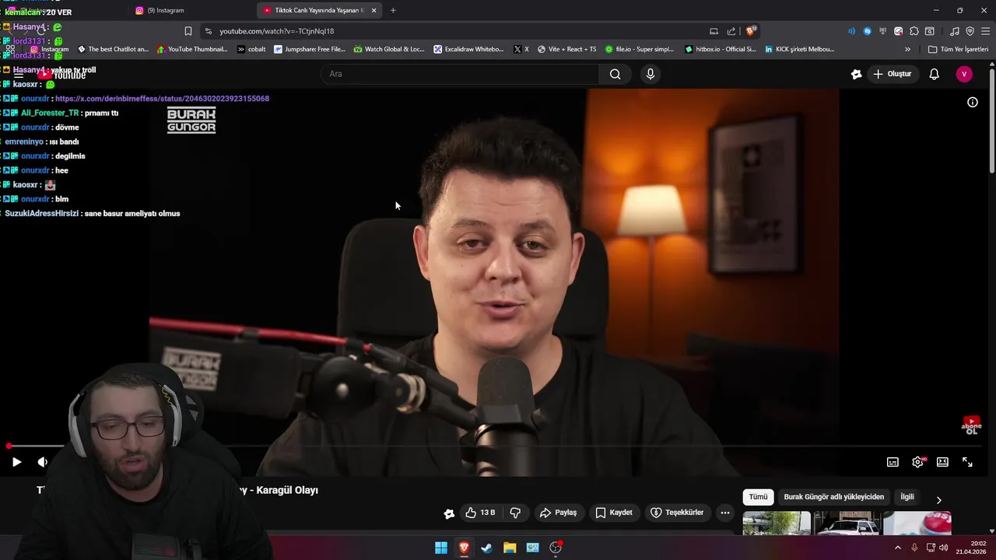The width and height of the screenshot is (996, 560).
Task: Show hidden system tray icons
Action: (897, 548)
